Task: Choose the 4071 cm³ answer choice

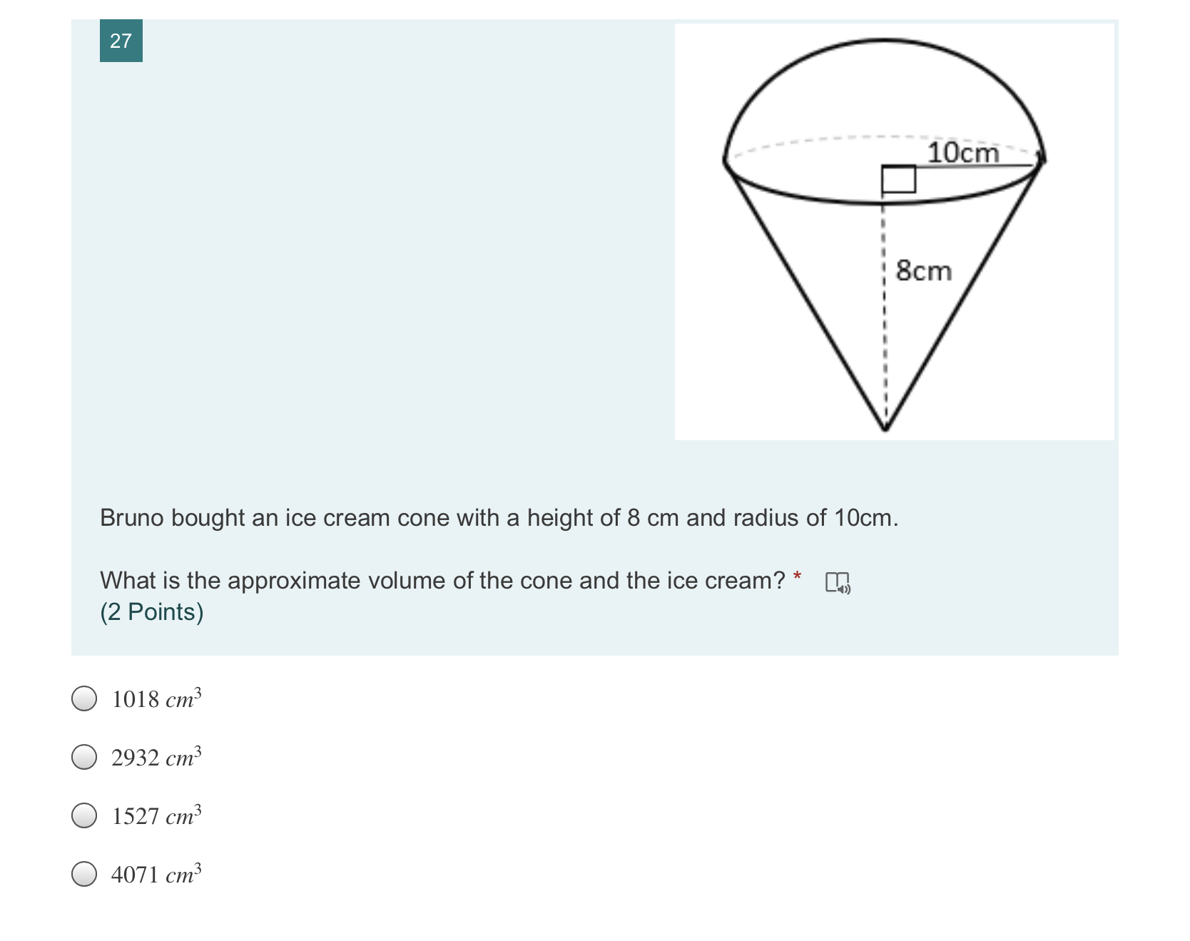Action: click(x=85, y=875)
